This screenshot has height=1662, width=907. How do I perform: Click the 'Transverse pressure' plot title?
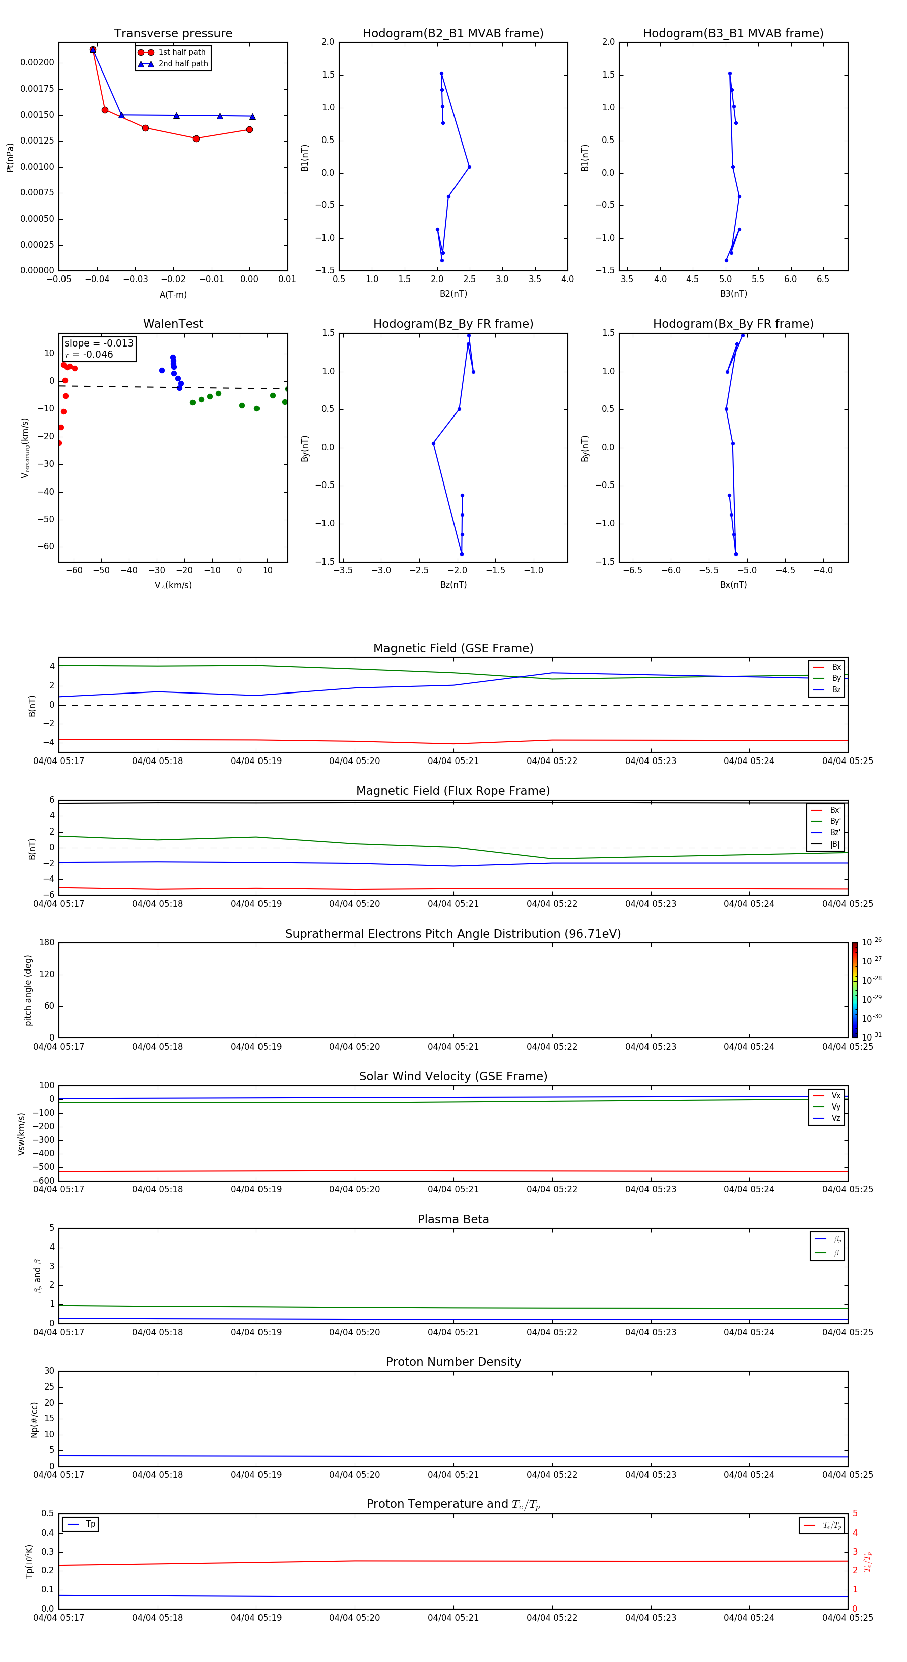click(x=173, y=34)
